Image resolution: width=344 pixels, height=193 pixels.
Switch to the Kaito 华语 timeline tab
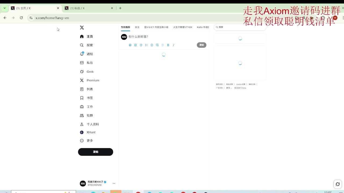(x=203, y=27)
